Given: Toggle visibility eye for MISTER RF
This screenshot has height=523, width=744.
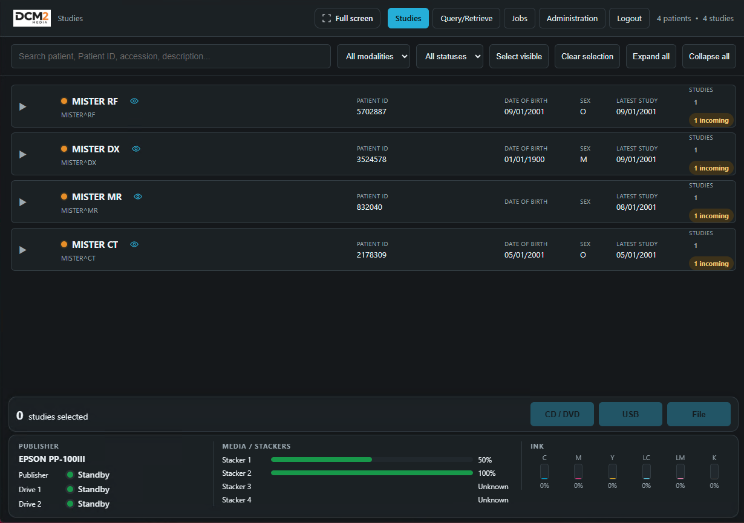Looking at the screenshot, I should (134, 101).
